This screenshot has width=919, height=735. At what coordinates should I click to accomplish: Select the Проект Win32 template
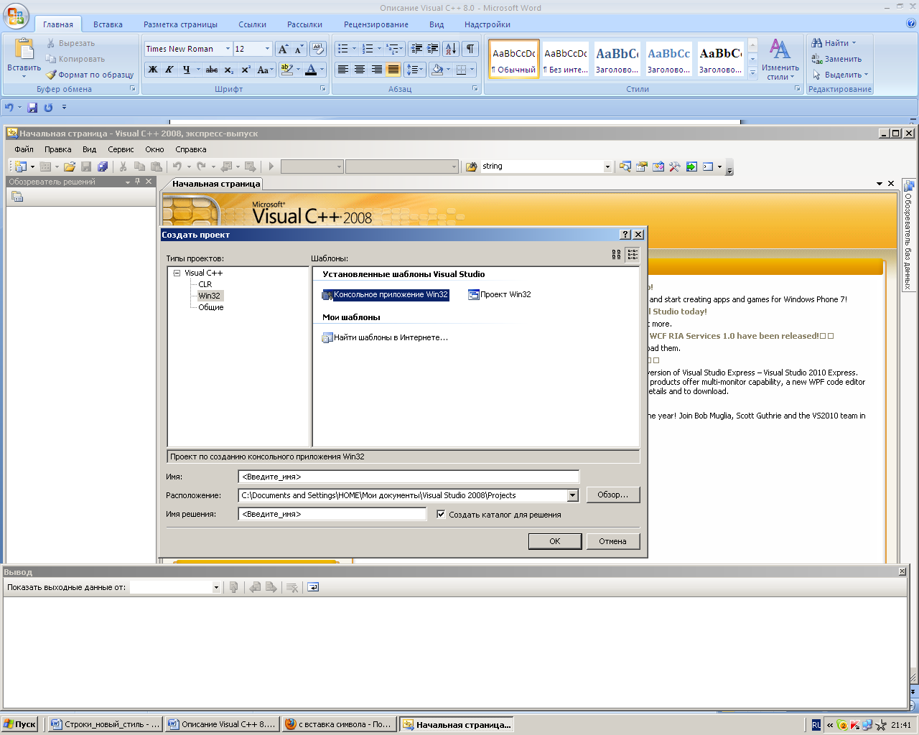(500, 294)
